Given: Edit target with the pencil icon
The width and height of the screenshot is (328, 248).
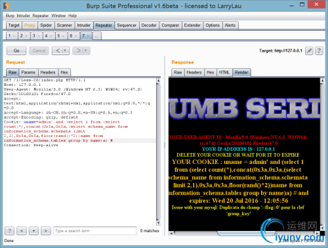Looking at the screenshot, I should pyautogui.click(x=309, y=51).
